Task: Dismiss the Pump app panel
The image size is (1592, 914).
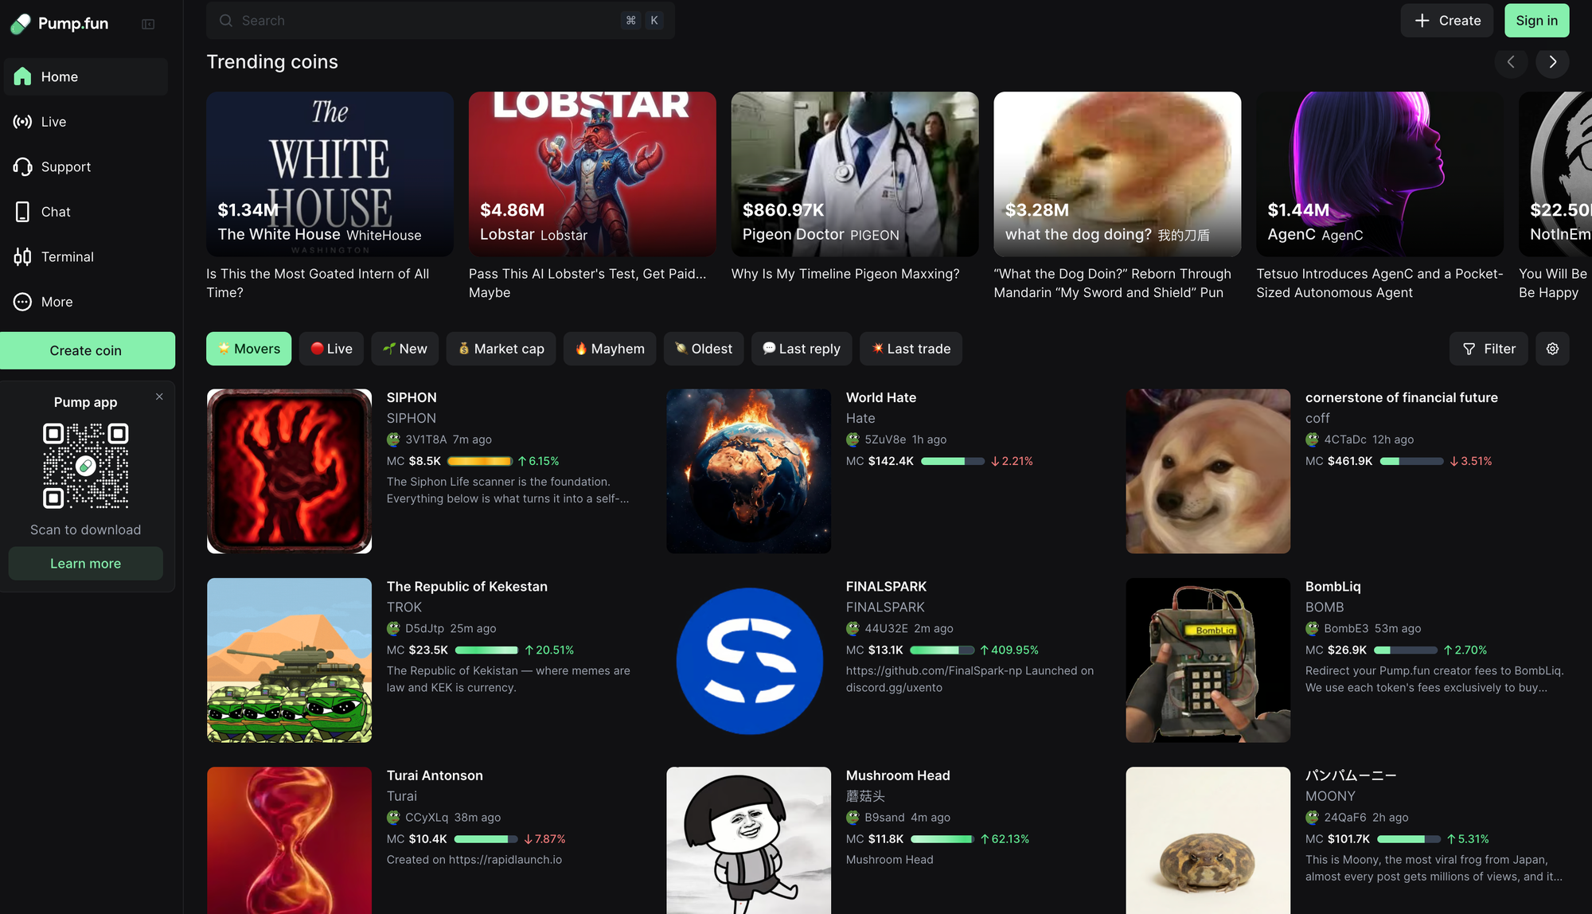Action: coord(159,396)
